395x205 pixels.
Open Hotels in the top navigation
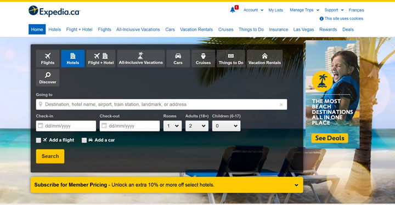coord(55,30)
